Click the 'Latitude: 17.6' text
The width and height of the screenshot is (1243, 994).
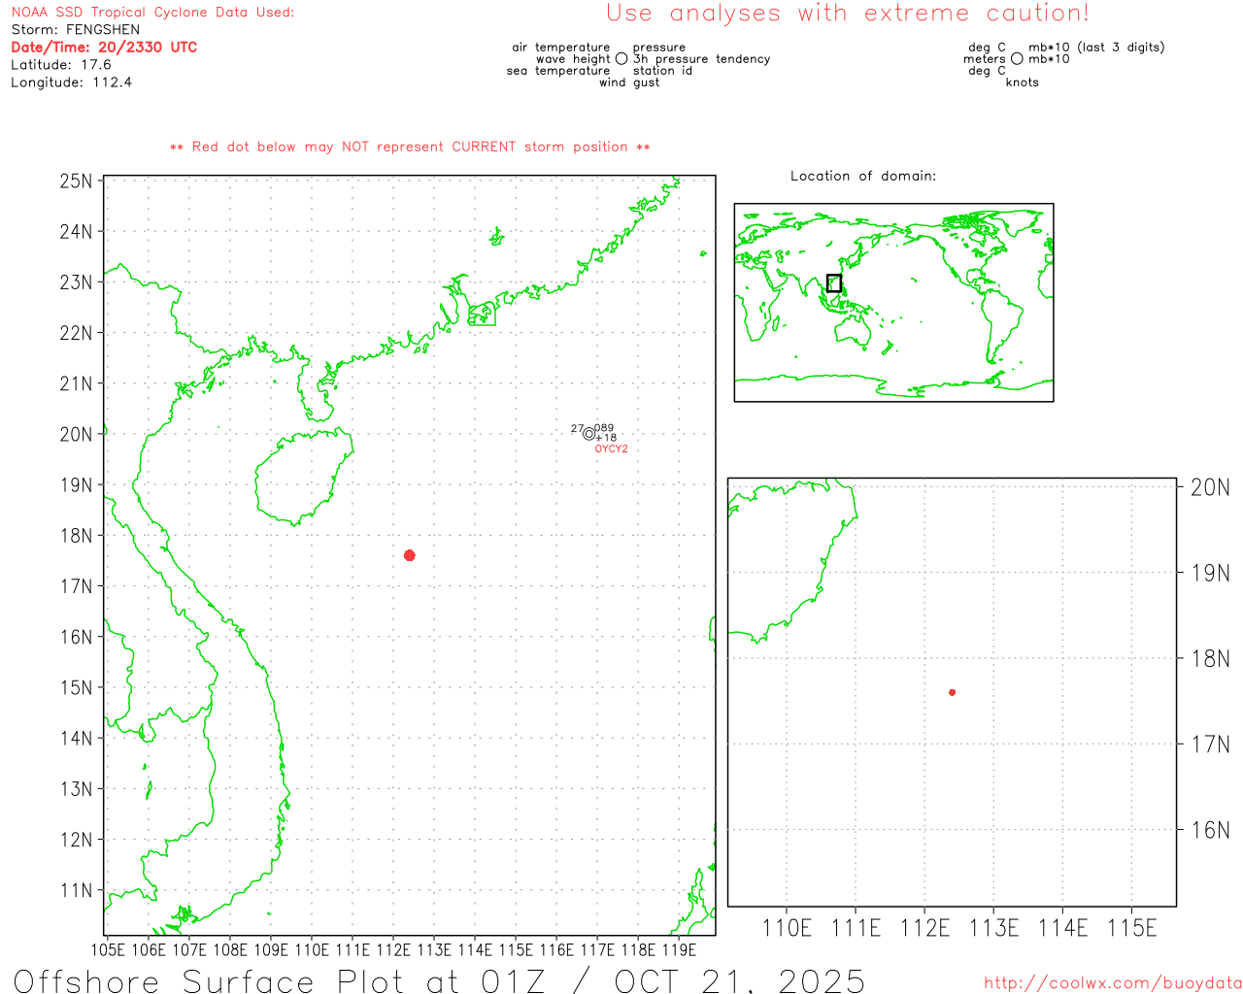(61, 65)
